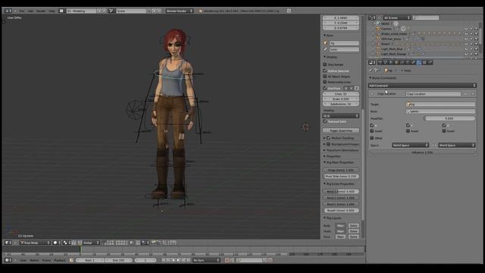Disable the Outline Selected checkbox

(x=325, y=71)
